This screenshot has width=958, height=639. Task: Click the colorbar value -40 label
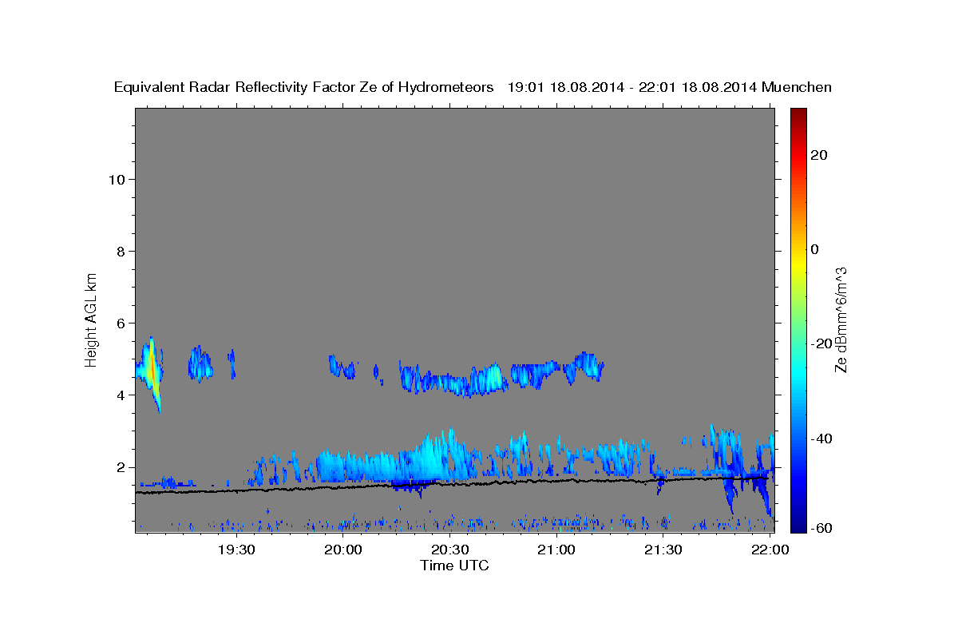(x=820, y=438)
